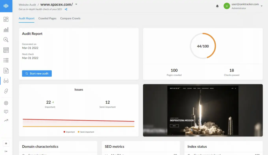Viewport: 268px width, 155px height.
Task: Open the lifebuoy support icon
Action: 6,103
